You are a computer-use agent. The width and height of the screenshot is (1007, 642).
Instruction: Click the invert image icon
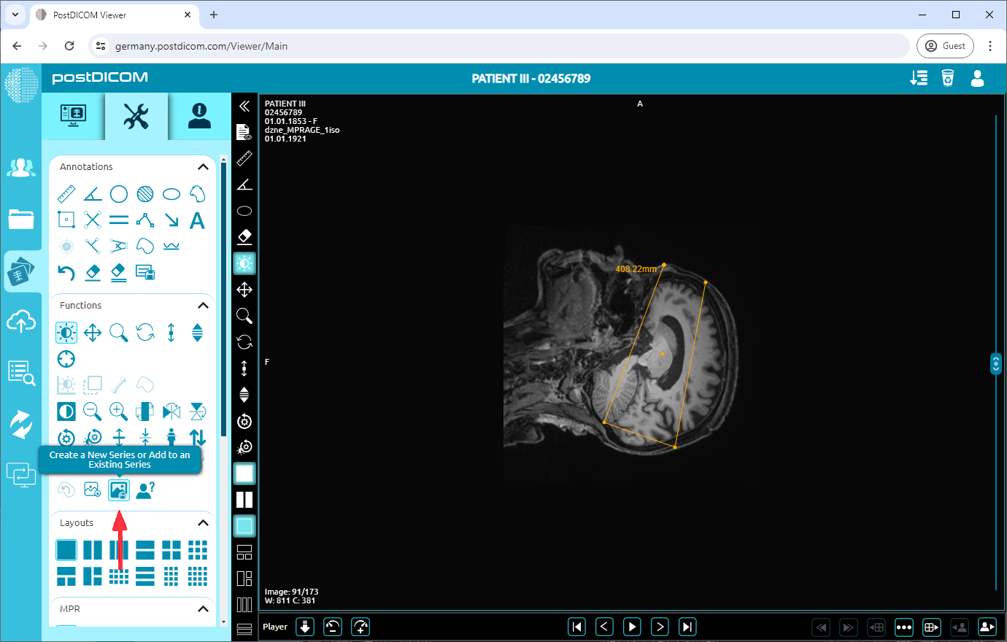pyautogui.click(x=66, y=411)
